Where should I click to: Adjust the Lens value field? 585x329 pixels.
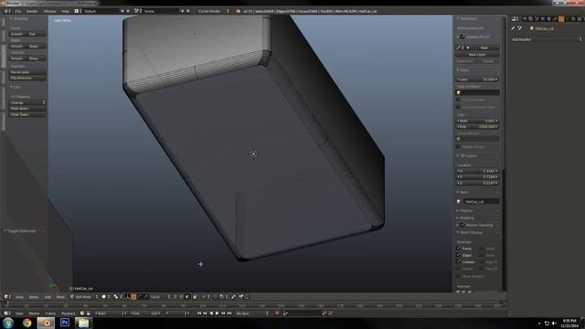click(x=477, y=80)
